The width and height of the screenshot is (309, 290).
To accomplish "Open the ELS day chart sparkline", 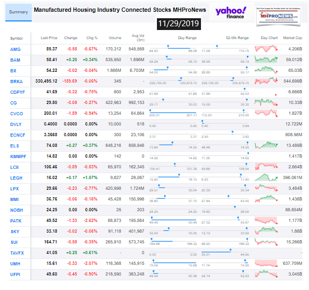I will (266, 145).
